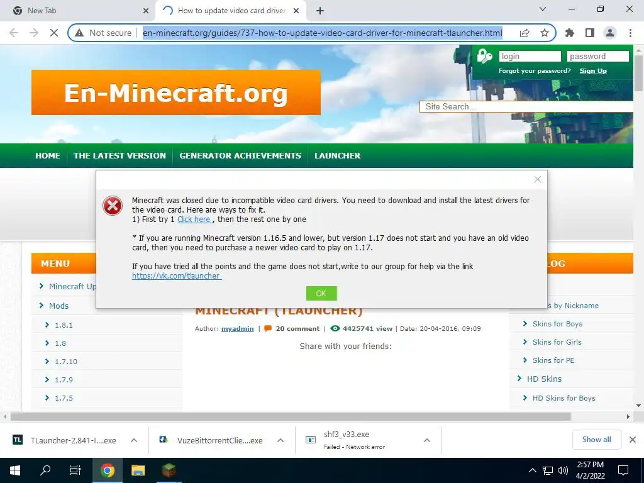644x483 pixels.
Task: Click the horizontal page scrollbar
Action: click(291, 417)
